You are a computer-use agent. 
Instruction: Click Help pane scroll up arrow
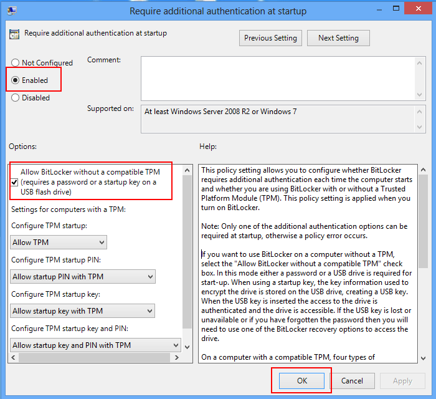click(x=423, y=170)
